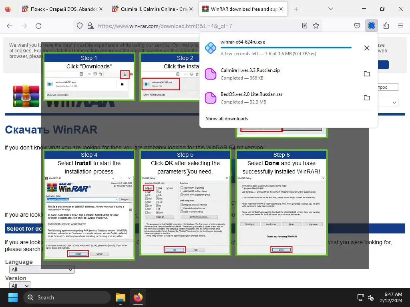
Task: Click the muted volume tray icon
Action: coord(371,297)
